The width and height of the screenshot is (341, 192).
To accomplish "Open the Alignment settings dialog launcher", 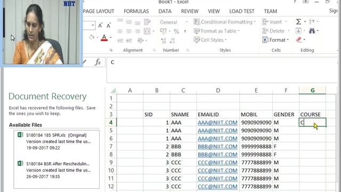I will 154,50.
